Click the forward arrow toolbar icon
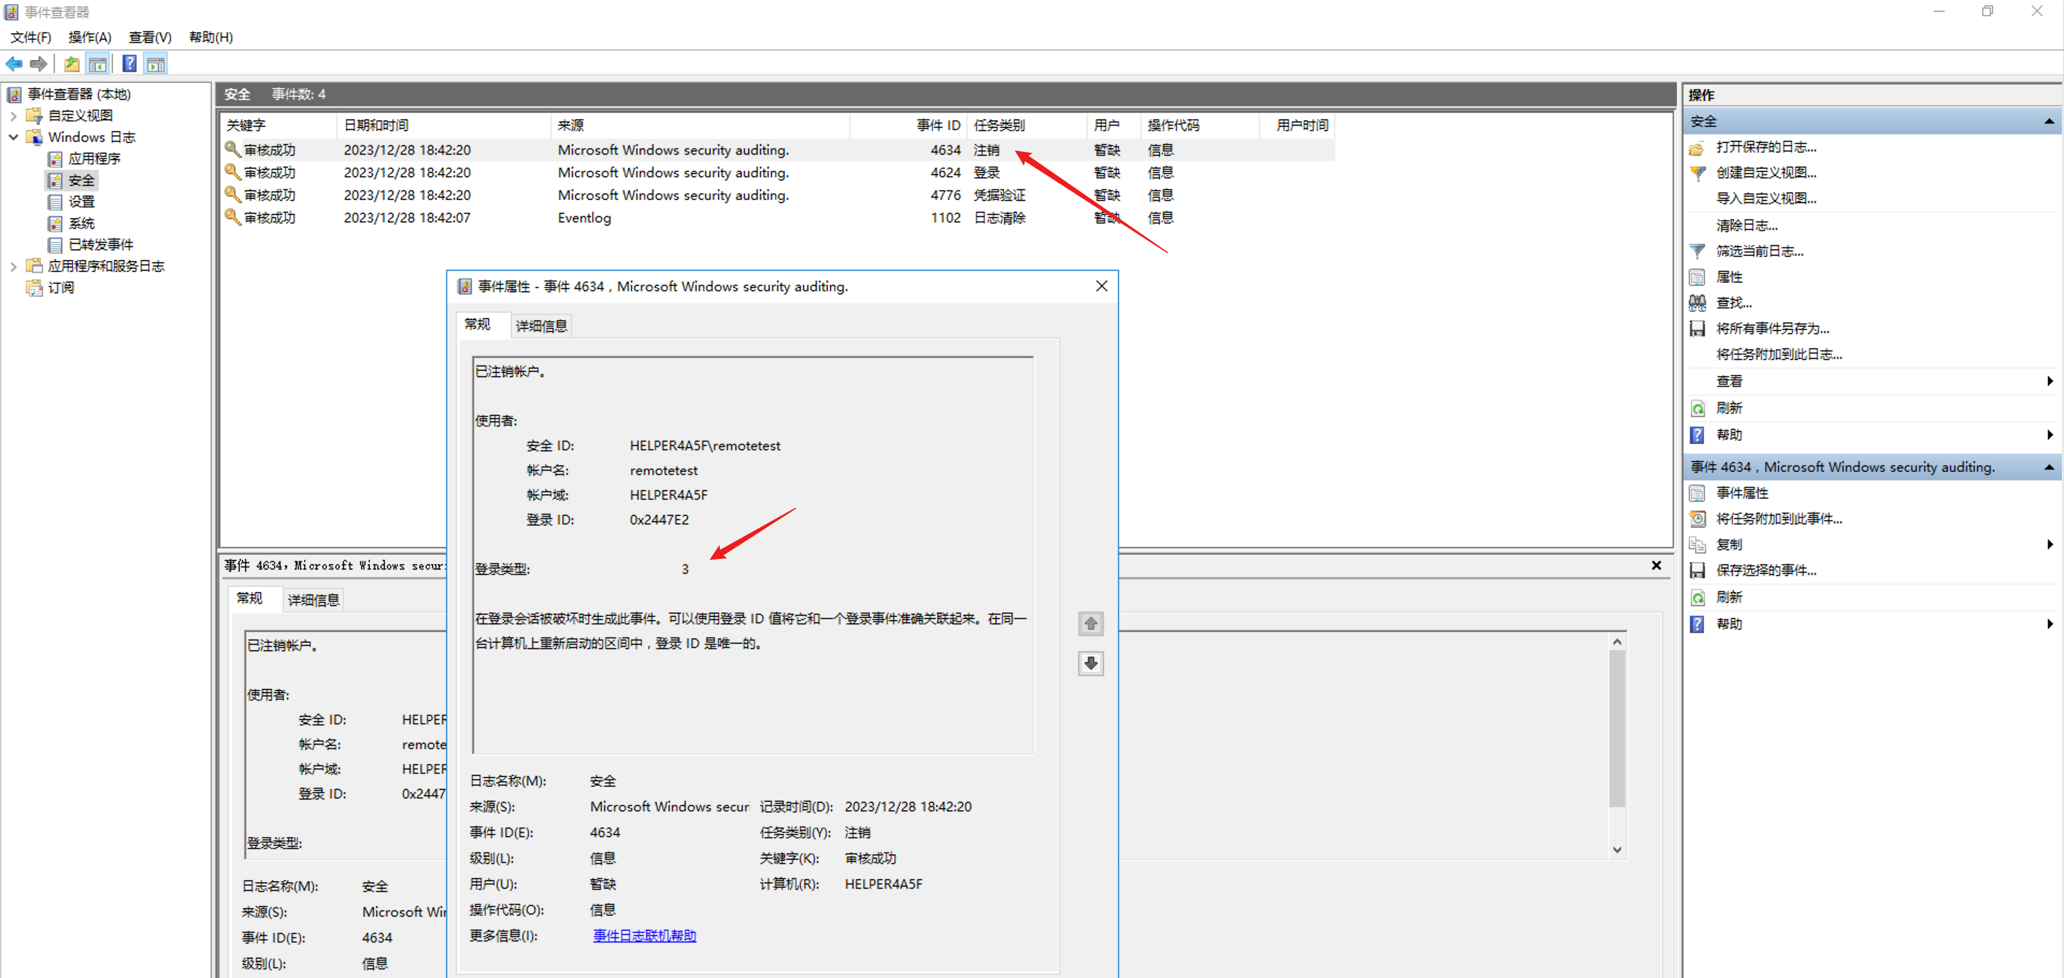 point(38,64)
